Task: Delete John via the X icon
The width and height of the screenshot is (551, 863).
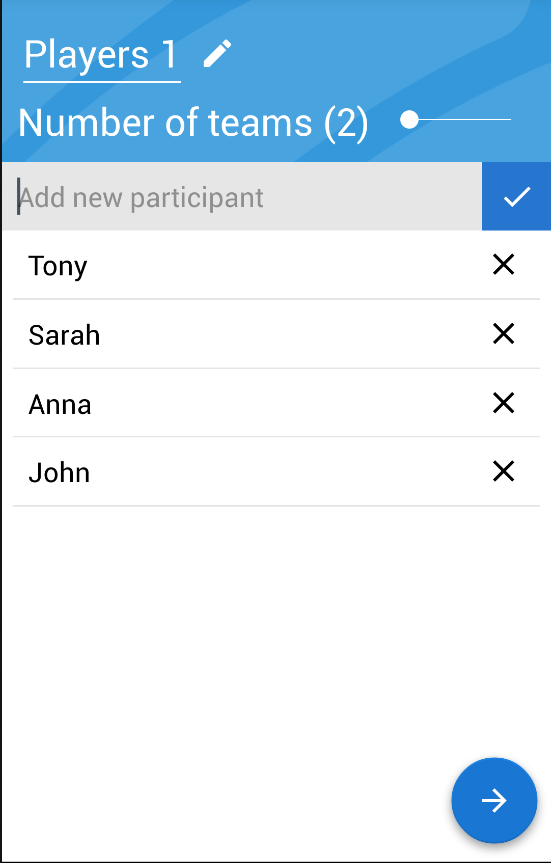Action: pyautogui.click(x=503, y=471)
